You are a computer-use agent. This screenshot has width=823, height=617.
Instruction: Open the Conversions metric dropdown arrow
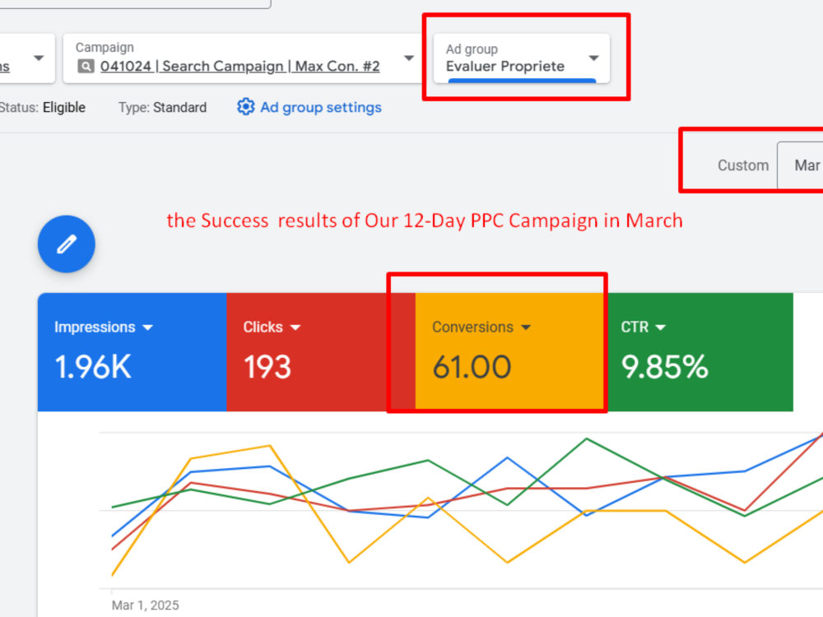point(526,327)
